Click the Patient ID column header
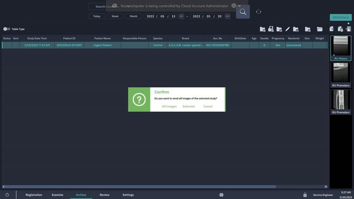Screen dimensions: 354x199 (69, 39)
